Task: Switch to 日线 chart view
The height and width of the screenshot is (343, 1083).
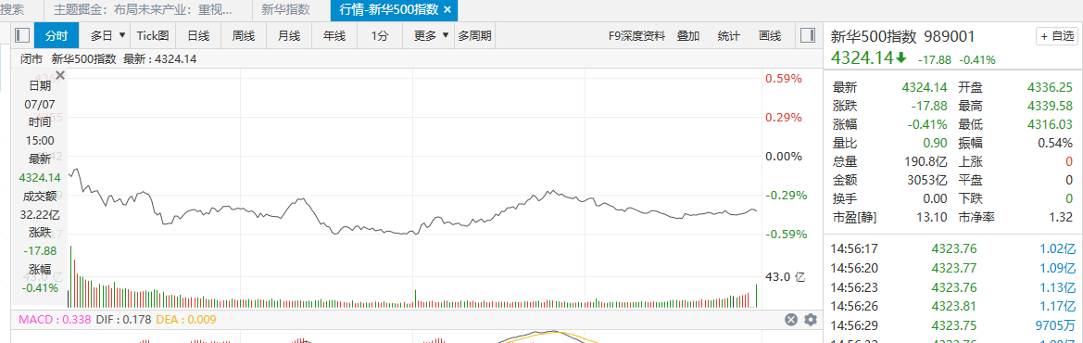Action: (198, 36)
